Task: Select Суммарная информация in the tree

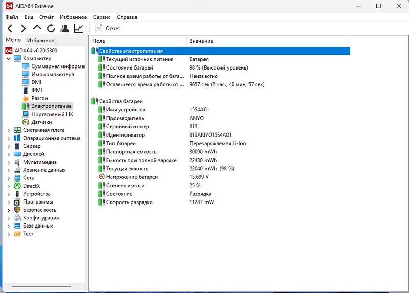Action: (x=57, y=66)
